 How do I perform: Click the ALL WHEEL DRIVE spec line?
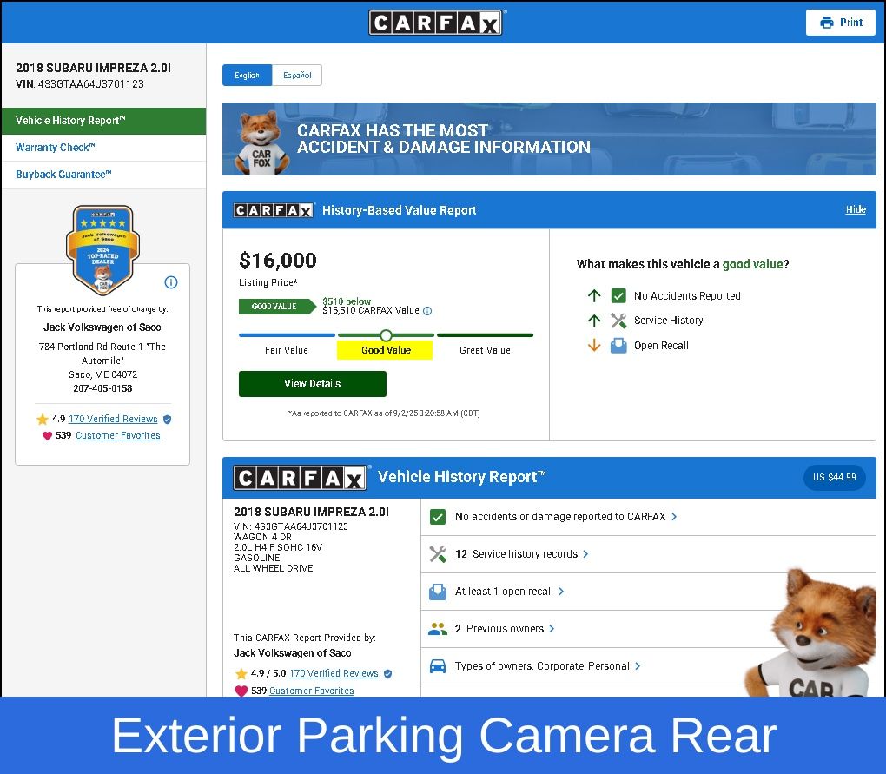274,568
